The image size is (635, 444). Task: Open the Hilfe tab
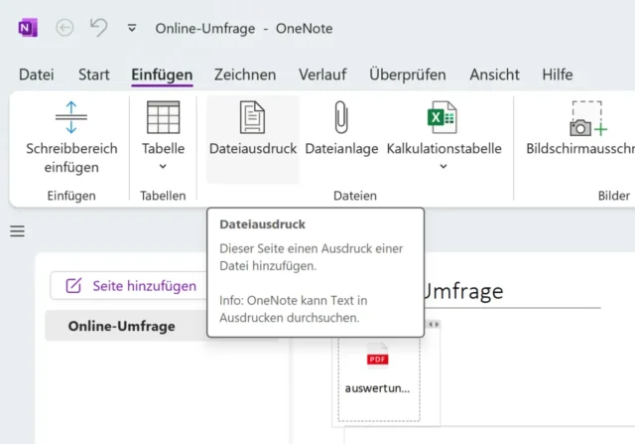(558, 74)
